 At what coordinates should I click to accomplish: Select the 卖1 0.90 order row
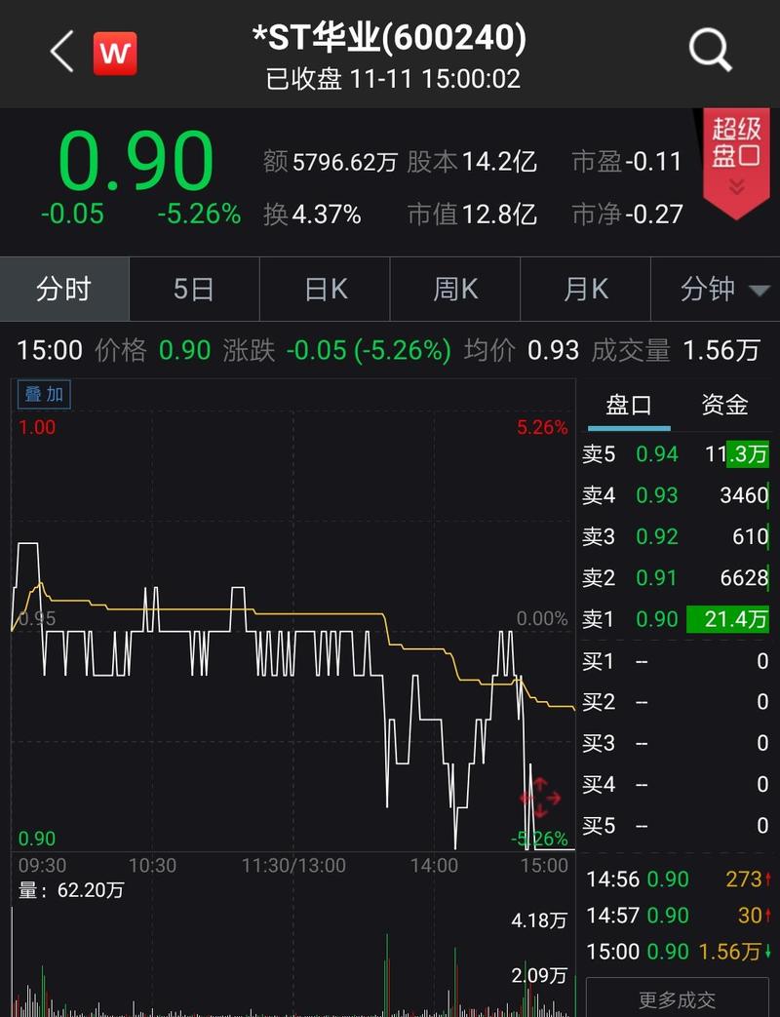pyautogui.click(x=675, y=619)
